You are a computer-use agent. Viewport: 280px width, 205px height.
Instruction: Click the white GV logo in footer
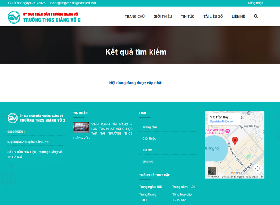(12, 118)
